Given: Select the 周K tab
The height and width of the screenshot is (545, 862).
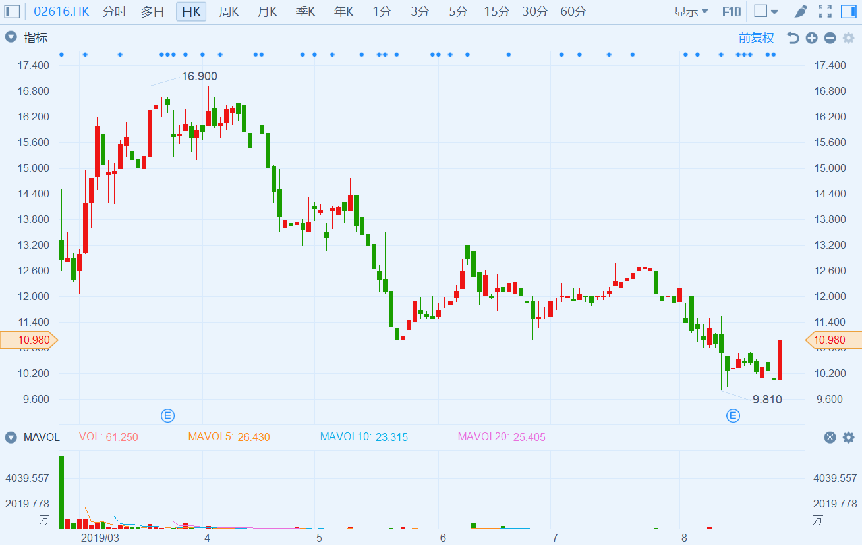Looking at the screenshot, I should [229, 11].
